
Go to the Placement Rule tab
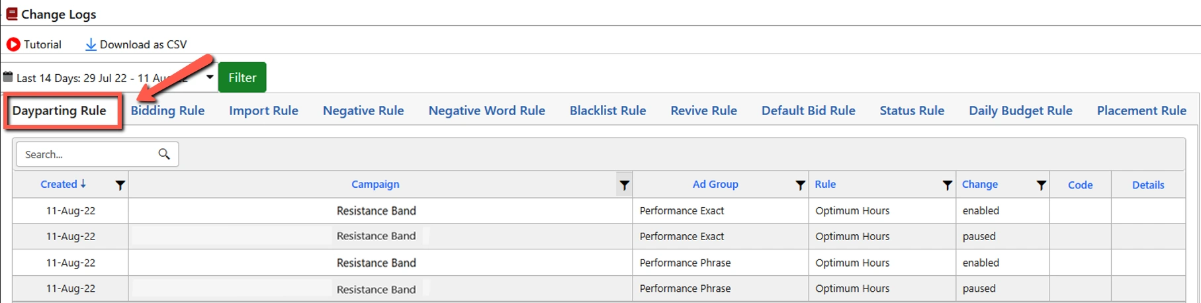point(1141,110)
